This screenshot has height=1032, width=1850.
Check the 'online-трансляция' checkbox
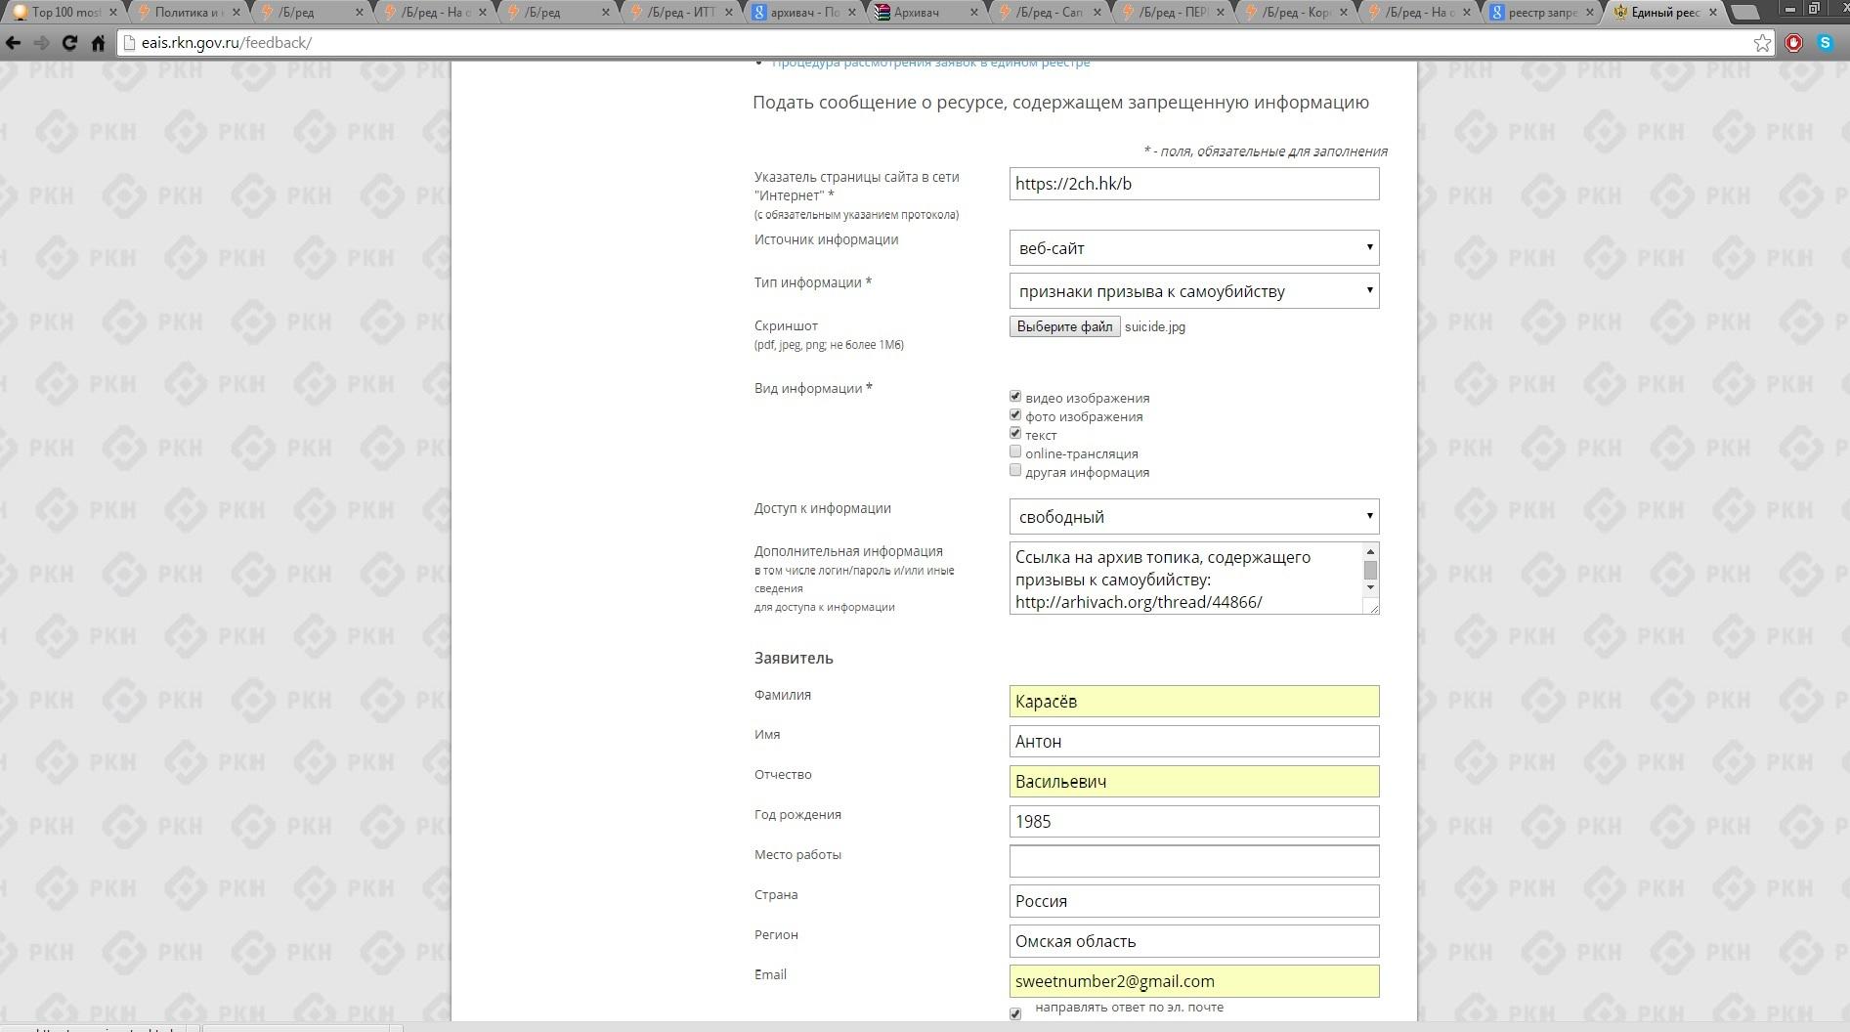(1015, 452)
